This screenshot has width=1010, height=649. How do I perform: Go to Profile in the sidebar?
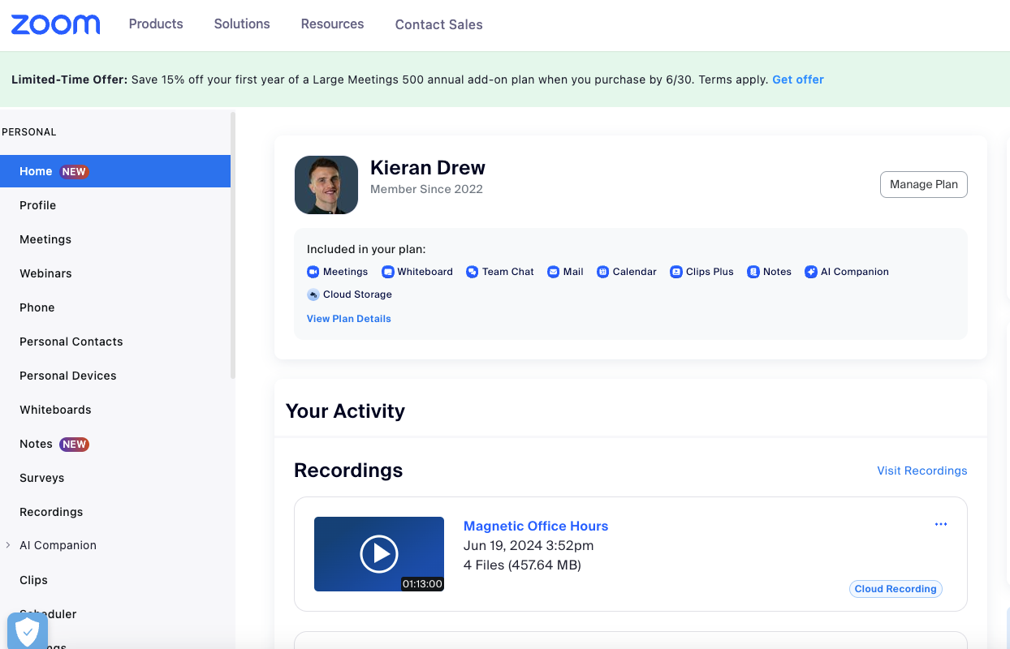click(38, 205)
